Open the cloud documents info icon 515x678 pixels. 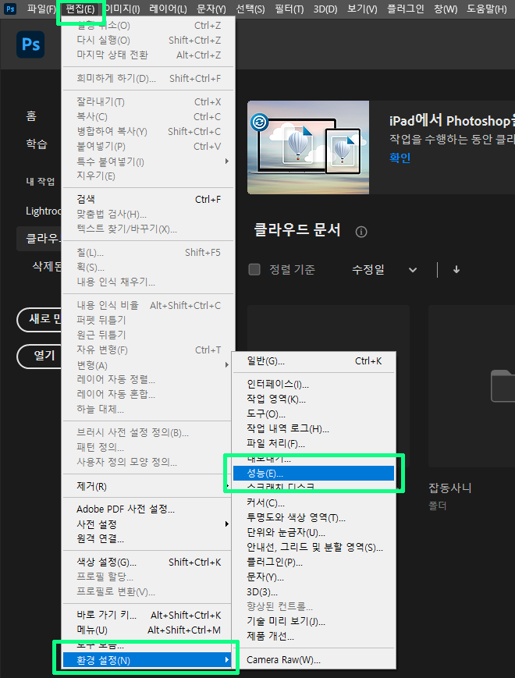(361, 232)
